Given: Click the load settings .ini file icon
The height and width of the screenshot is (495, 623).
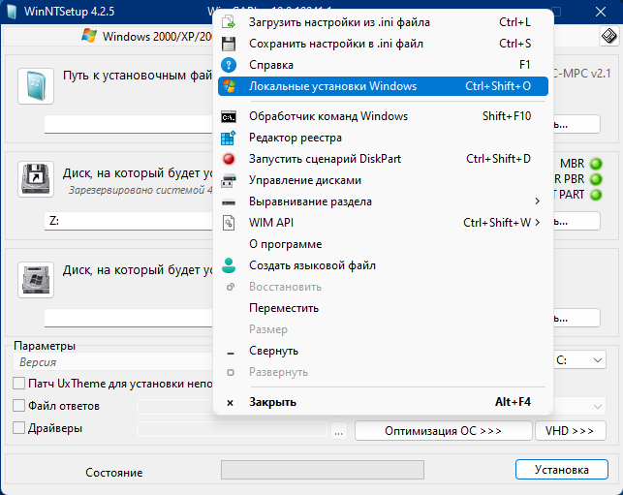Looking at the screenshot, I should [x=229, y=22].
